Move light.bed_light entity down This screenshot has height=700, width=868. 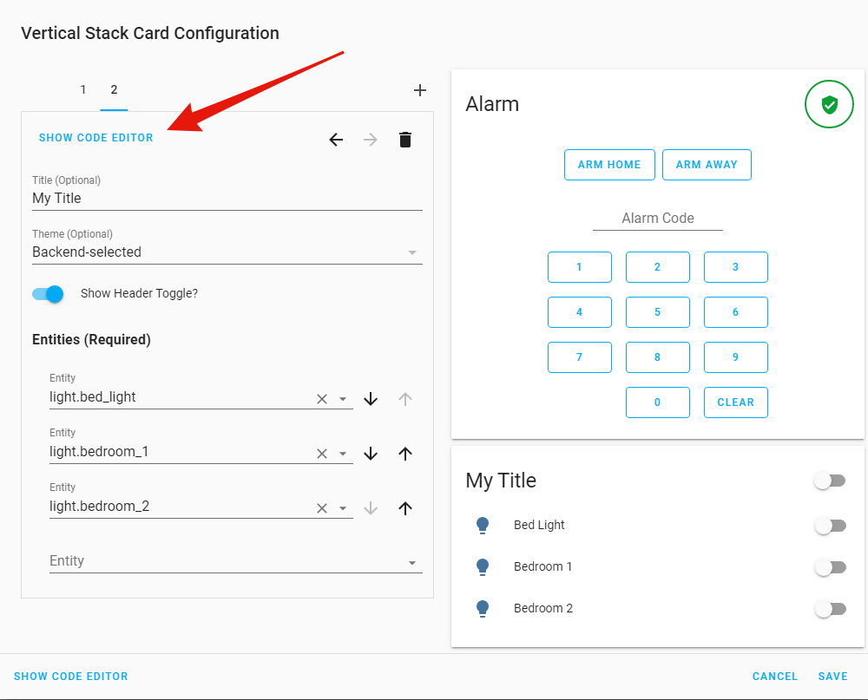pos(371,399)
